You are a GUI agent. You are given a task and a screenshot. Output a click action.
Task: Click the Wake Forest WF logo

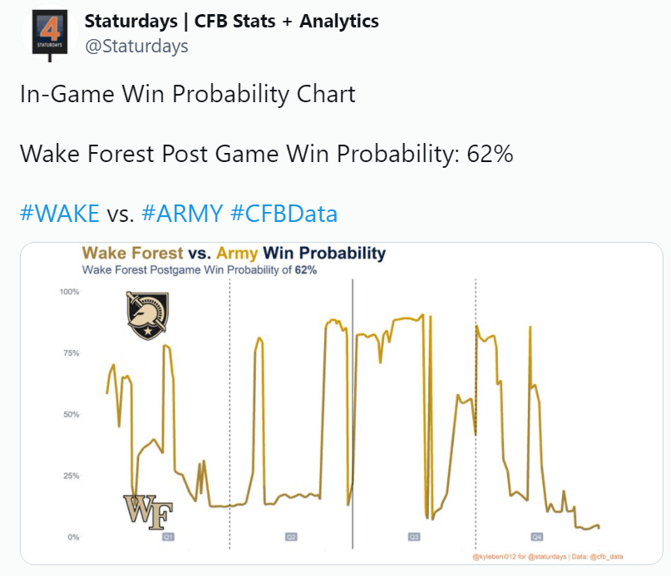pos(148,512)
